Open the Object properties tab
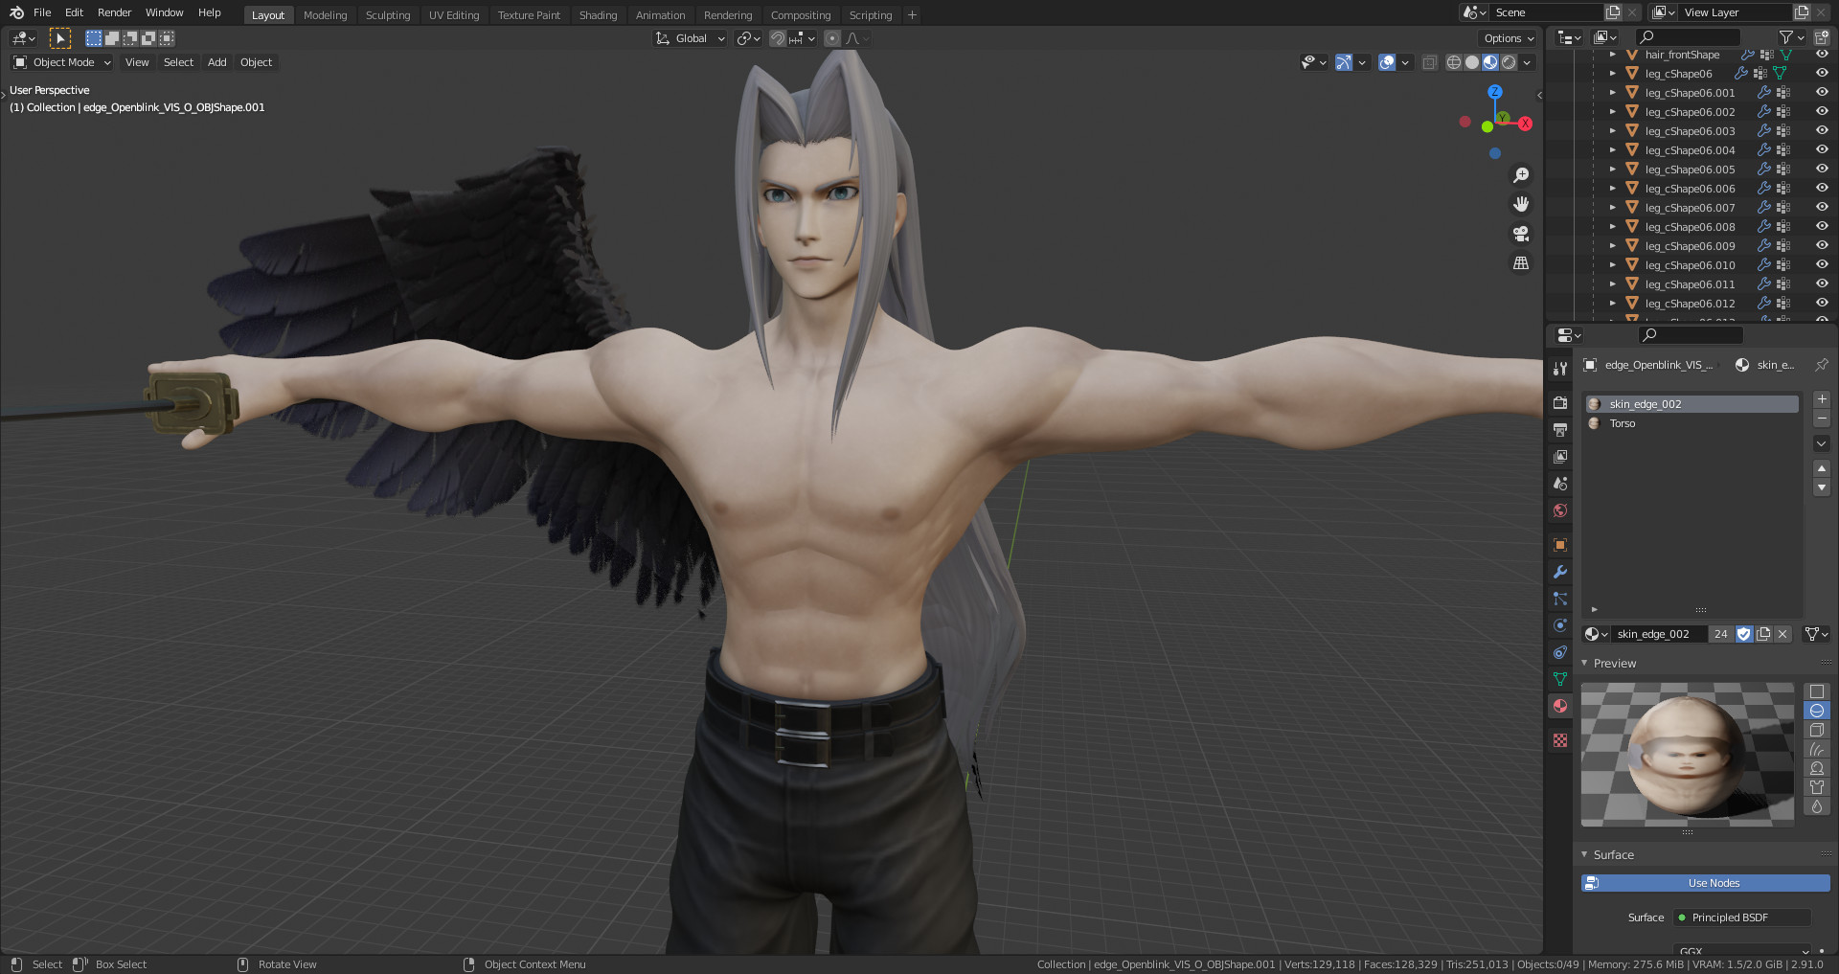The height and width of the screenshot is (974, 1839). (x=1560, y=545)
